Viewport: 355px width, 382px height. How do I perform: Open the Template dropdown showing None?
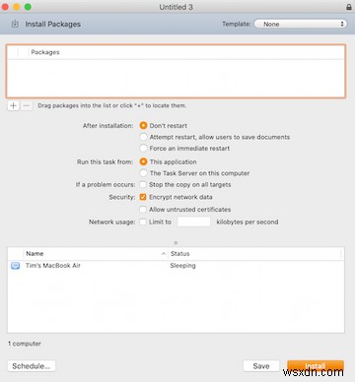tap(301, 24)
